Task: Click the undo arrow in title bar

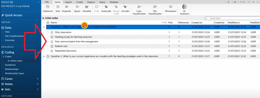Action: pos(241,2)
